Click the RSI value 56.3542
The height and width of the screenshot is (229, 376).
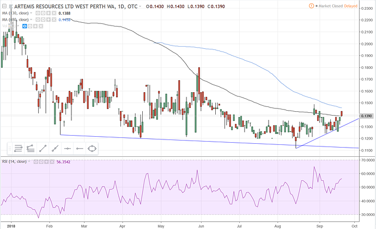[x=63, y=162]
